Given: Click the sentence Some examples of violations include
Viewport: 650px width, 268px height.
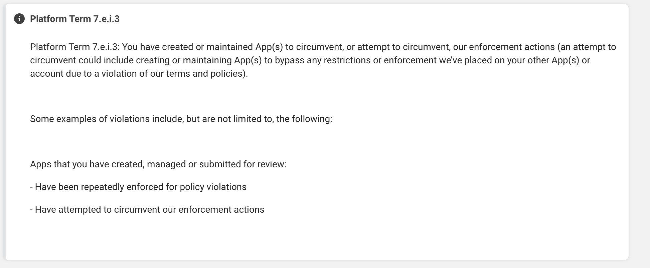Looking at the screenshot, I should tap(181, 119).
